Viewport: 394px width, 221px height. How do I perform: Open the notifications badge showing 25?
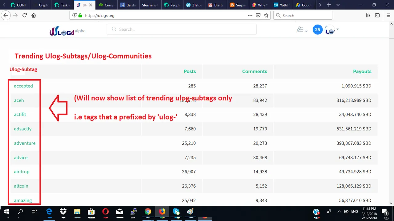pos(318,30)
